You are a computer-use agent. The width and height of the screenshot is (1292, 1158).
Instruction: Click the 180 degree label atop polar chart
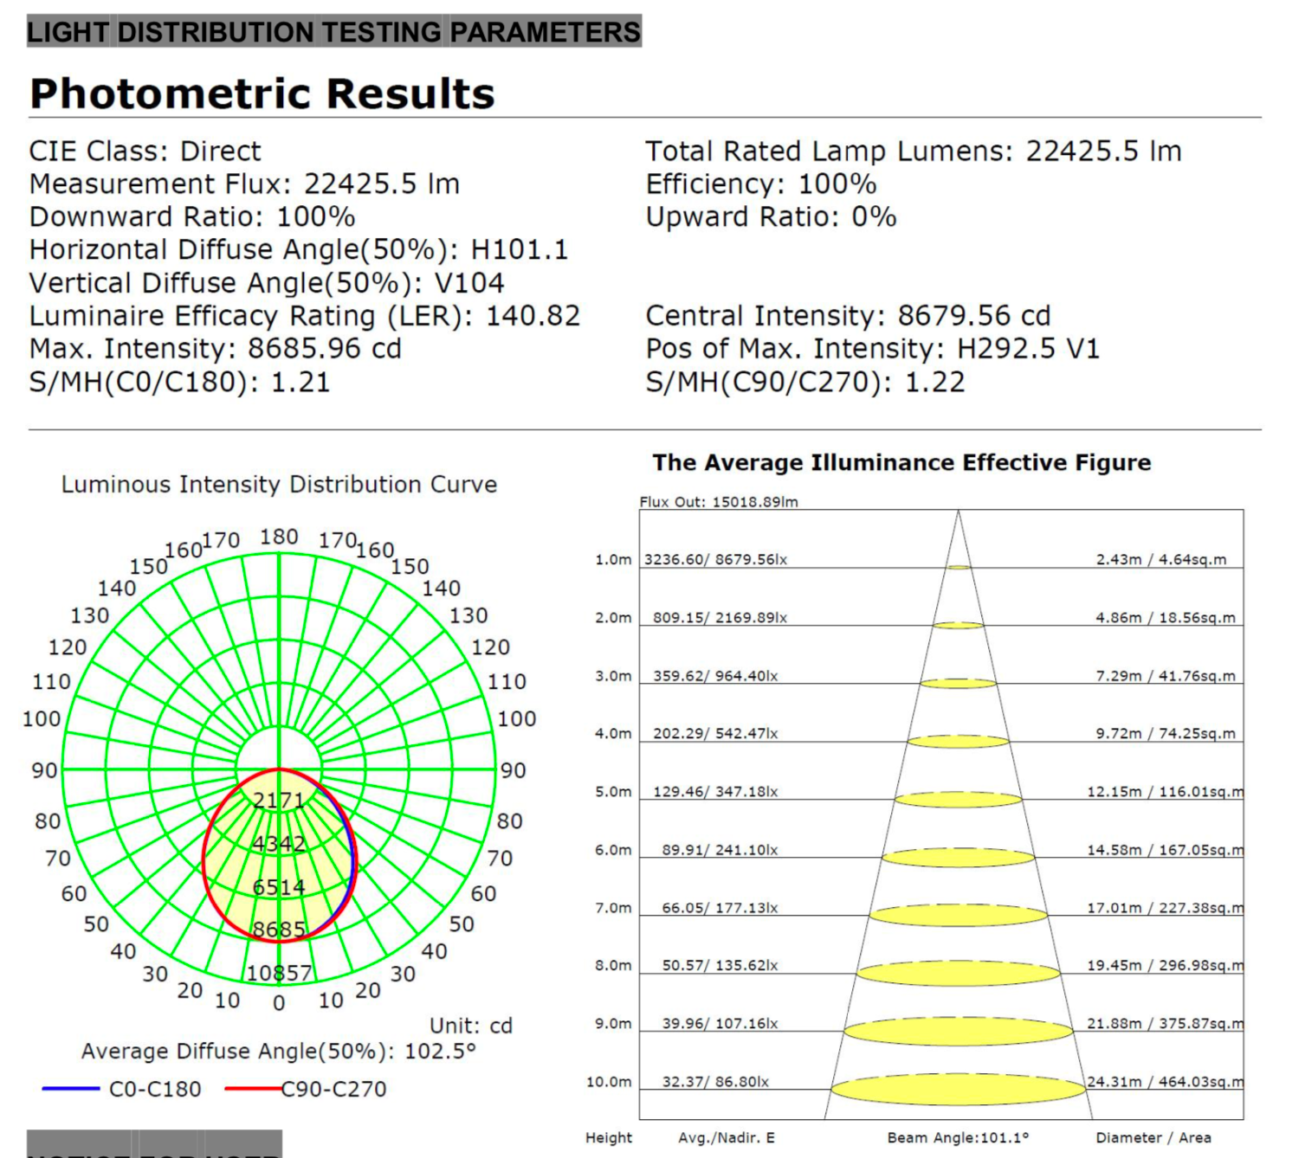point(279,537)
